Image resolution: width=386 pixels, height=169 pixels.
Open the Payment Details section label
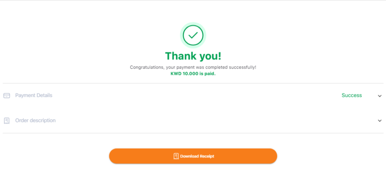pyautogui.click(x=34, y=96)
